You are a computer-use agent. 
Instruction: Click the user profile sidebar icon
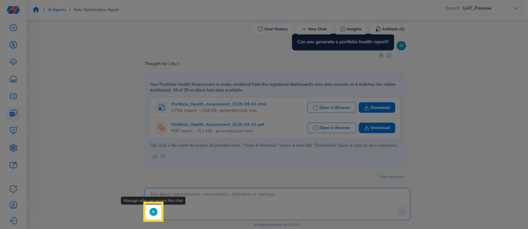(13, 205)
